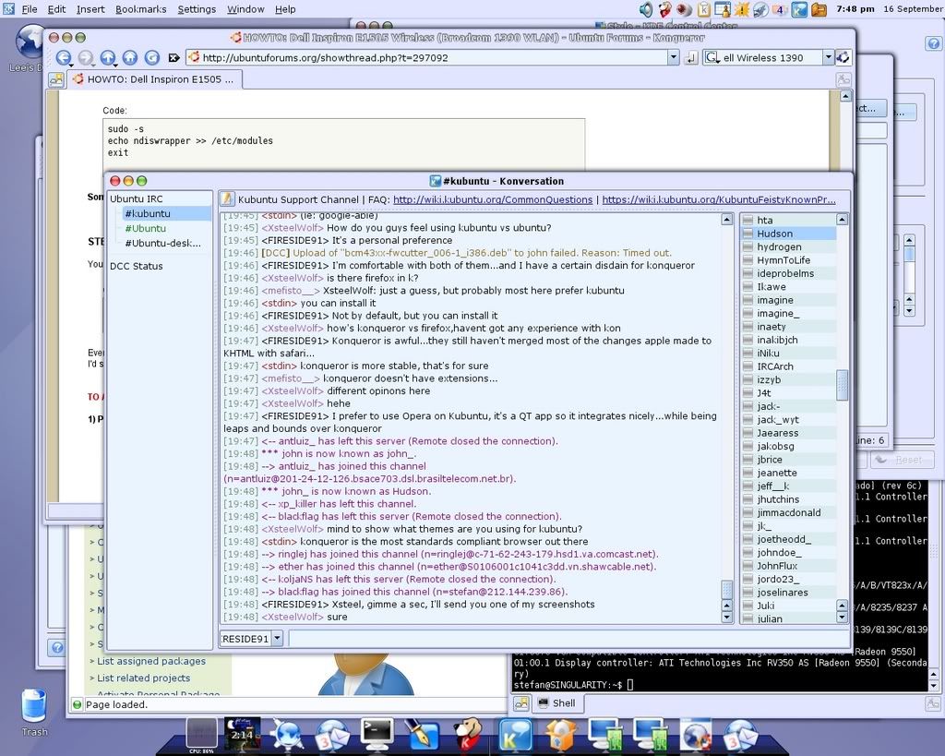
Task: Select user JohnFlux in the nick list
Action: [x=788, y=566]
